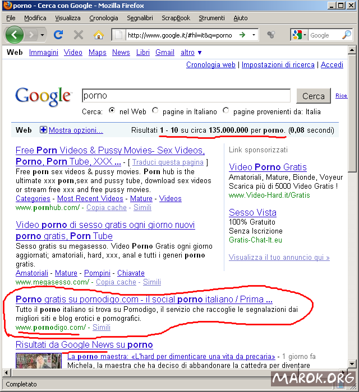
Task: Click the Firefox Back arrow button
Action: click(14, 35)
